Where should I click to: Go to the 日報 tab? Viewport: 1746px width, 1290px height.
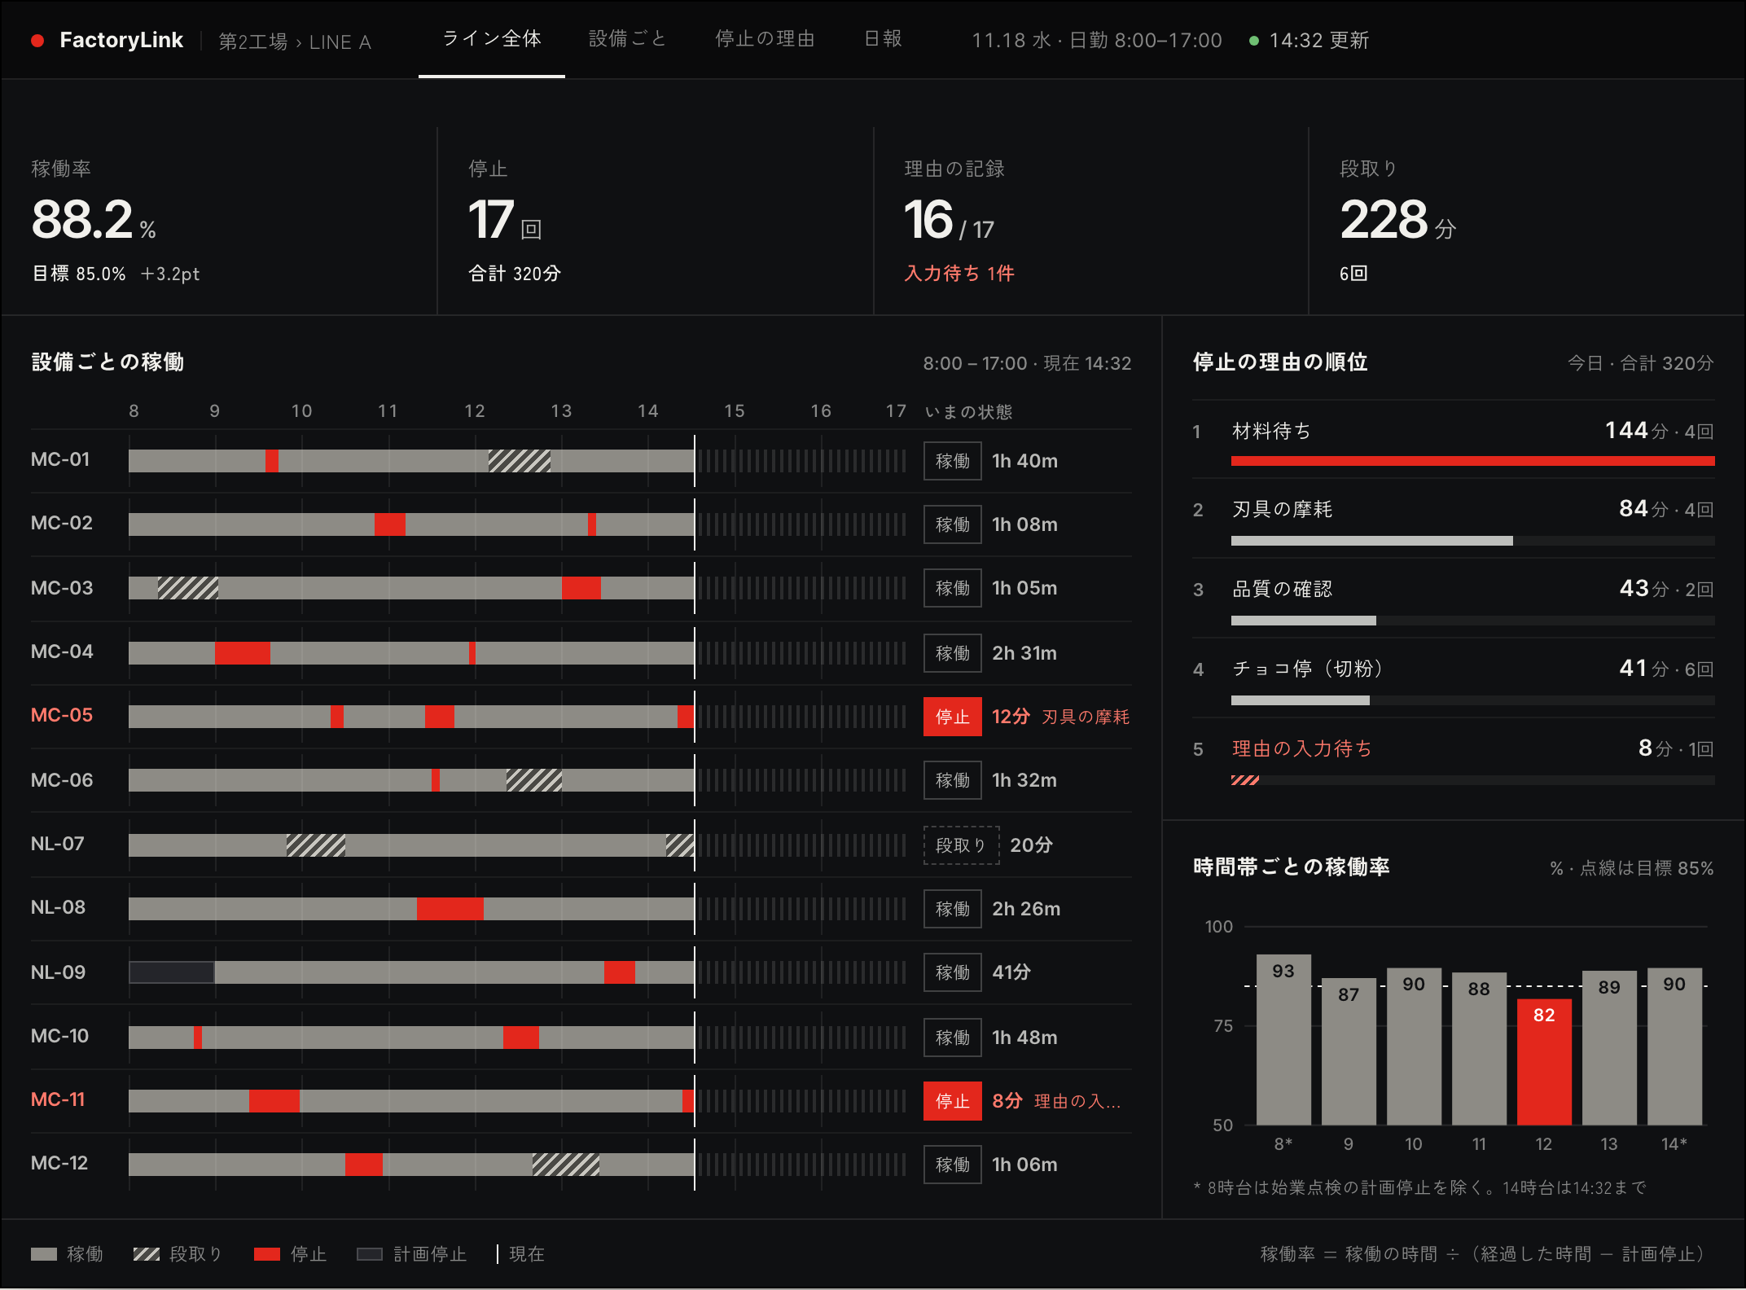(883, 39)
